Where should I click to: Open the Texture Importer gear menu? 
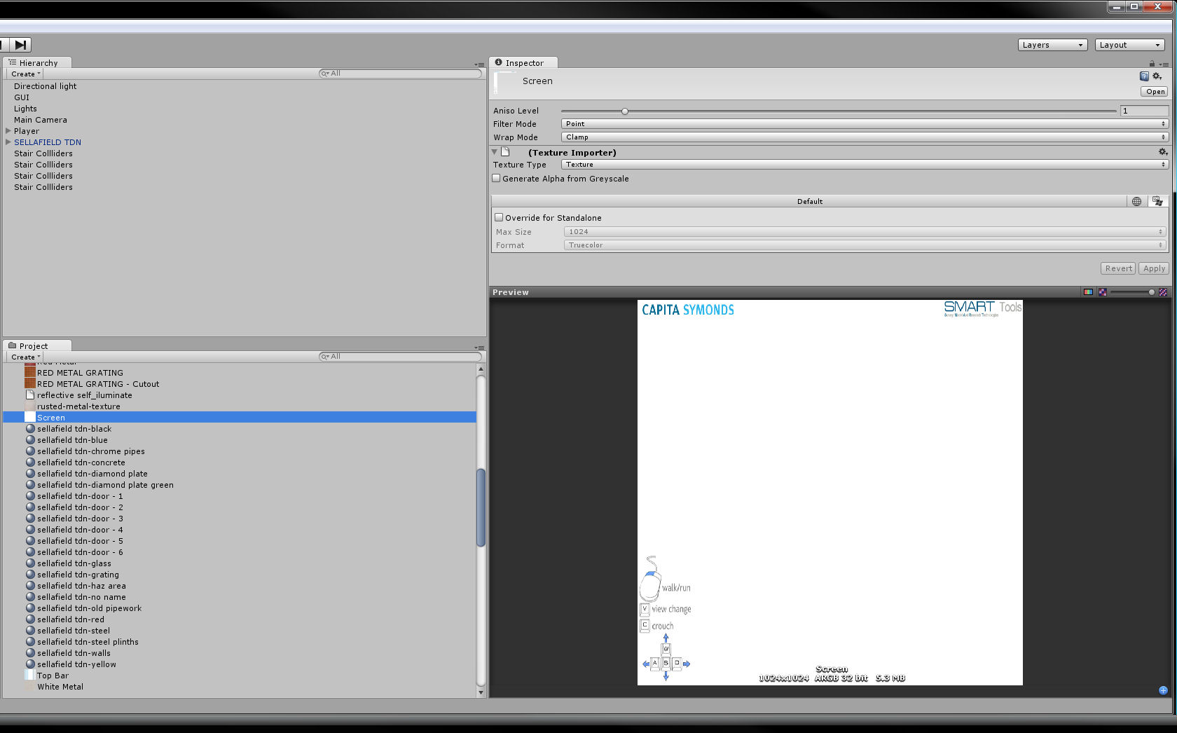coord(1162,151)
